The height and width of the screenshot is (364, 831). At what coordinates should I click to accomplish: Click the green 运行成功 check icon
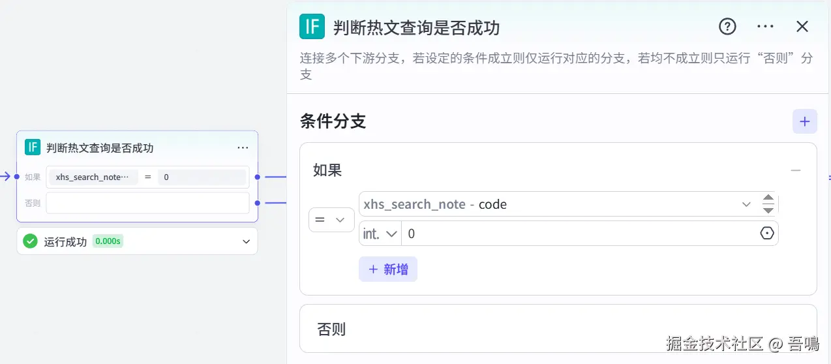coord(30,241)
